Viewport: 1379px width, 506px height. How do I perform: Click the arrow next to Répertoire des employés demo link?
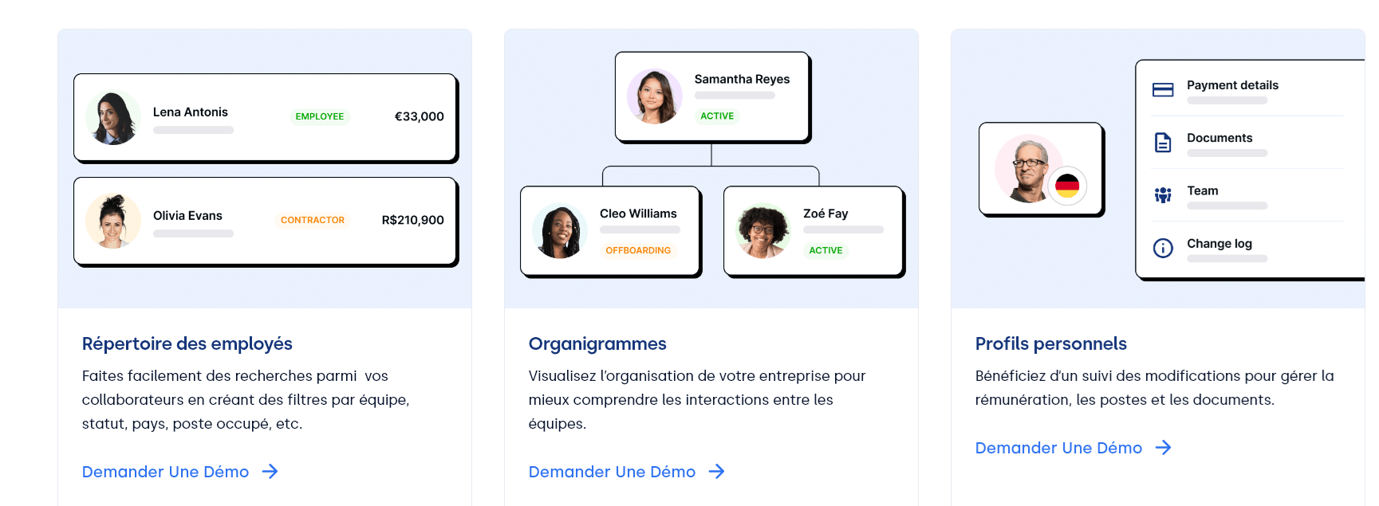point(270,472)
